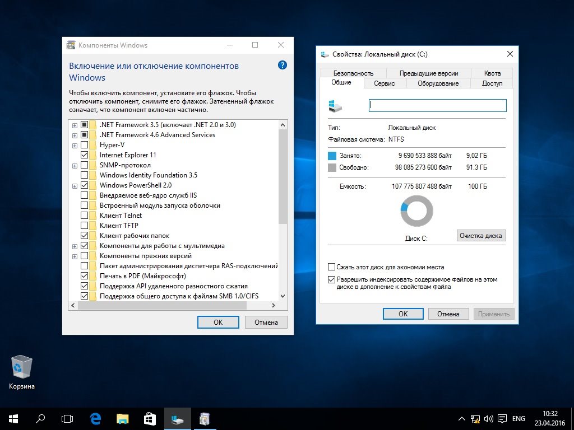
Task: Switch to the disk properties taskbar item
Action: [x=178, y=419]
